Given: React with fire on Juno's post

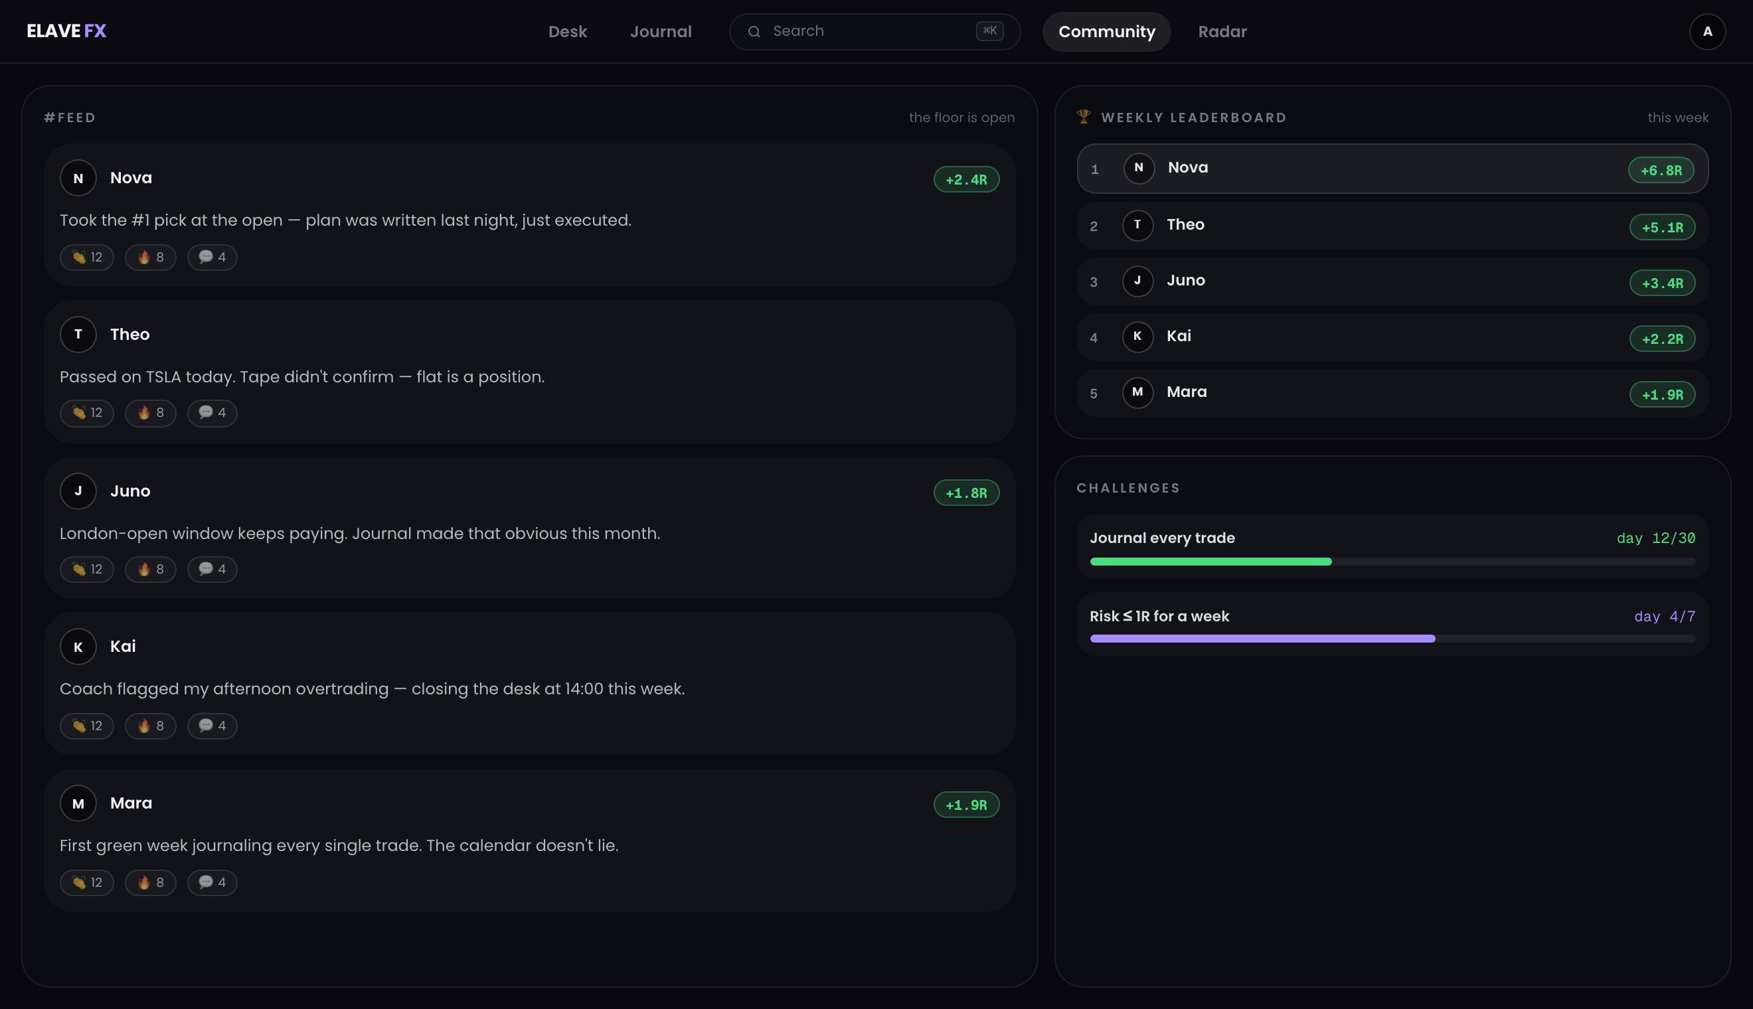Looking at the screenshot, I should 151,570.
